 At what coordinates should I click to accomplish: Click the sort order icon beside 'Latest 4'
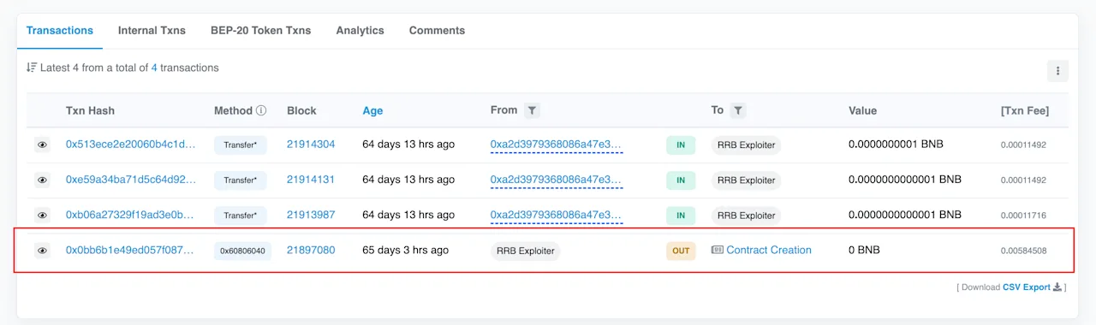[32, 68]
